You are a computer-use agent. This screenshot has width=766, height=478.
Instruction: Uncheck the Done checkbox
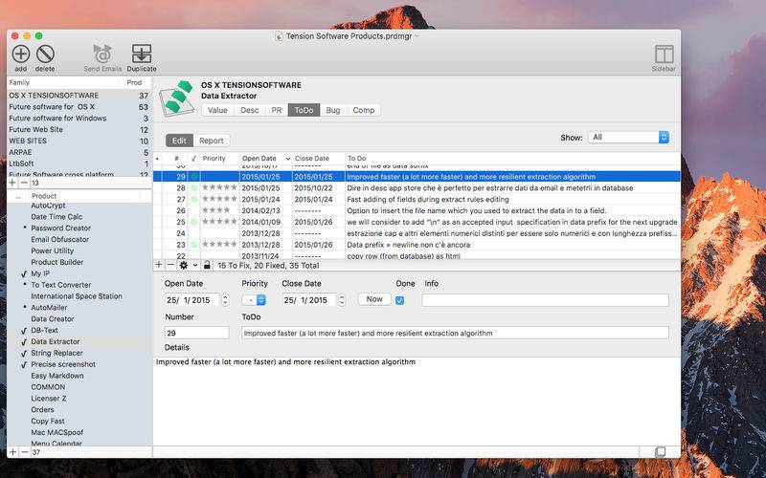399,300
